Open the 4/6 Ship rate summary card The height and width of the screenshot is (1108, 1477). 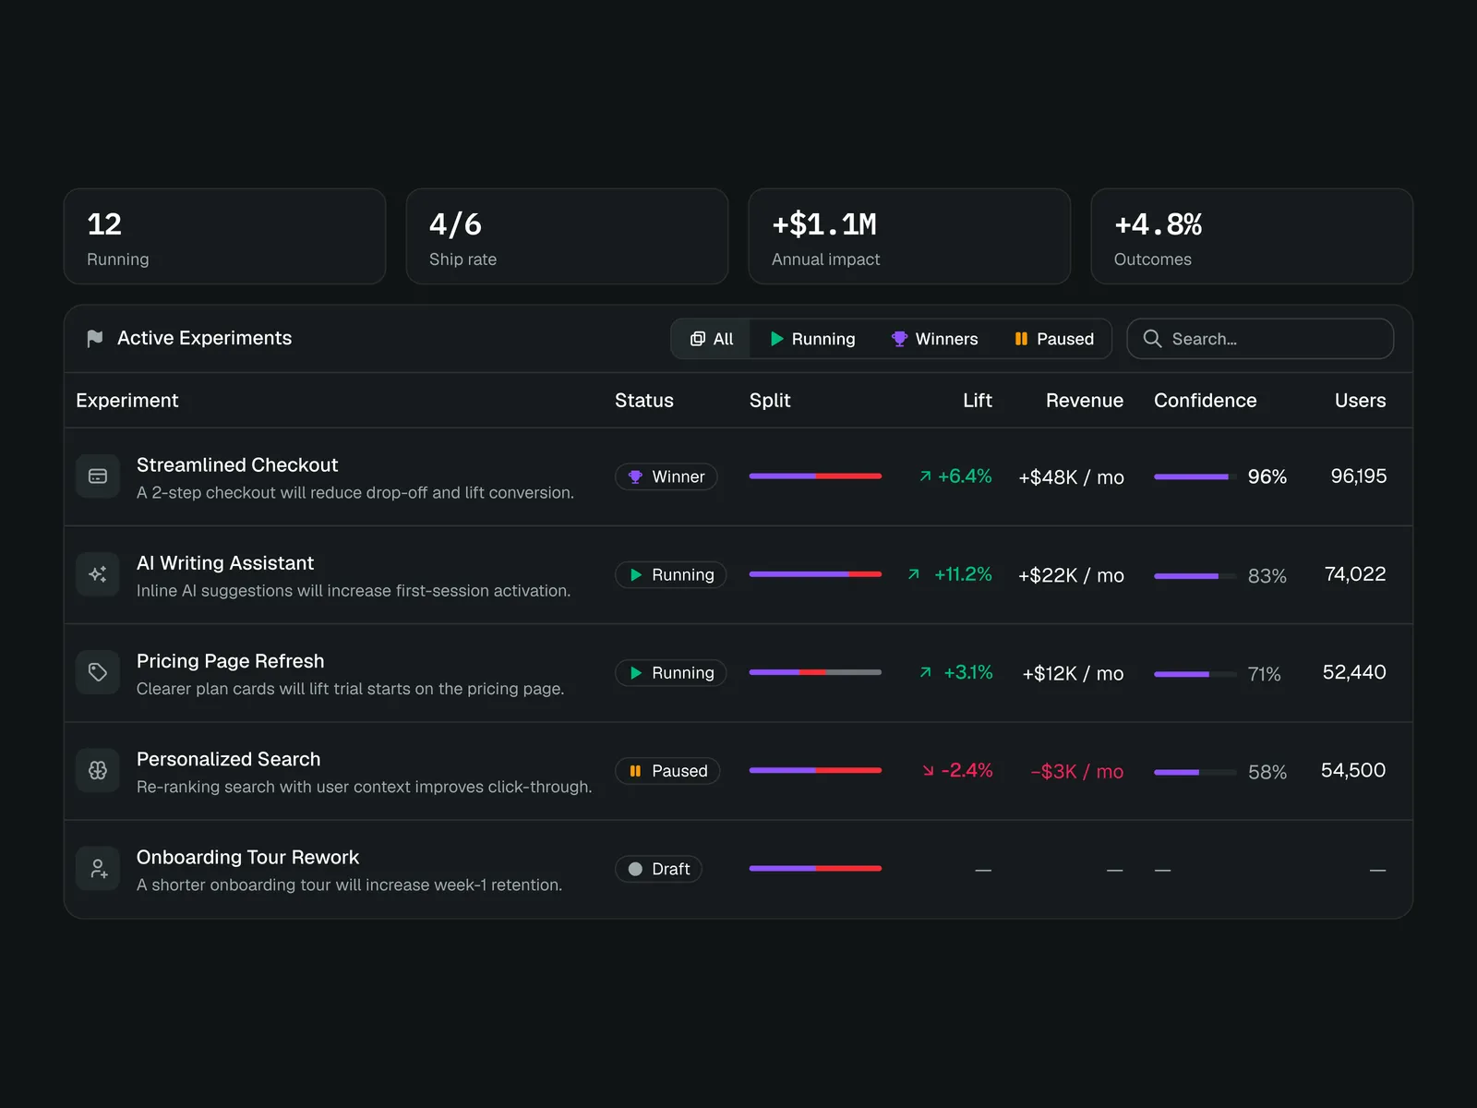click(567, 236)
